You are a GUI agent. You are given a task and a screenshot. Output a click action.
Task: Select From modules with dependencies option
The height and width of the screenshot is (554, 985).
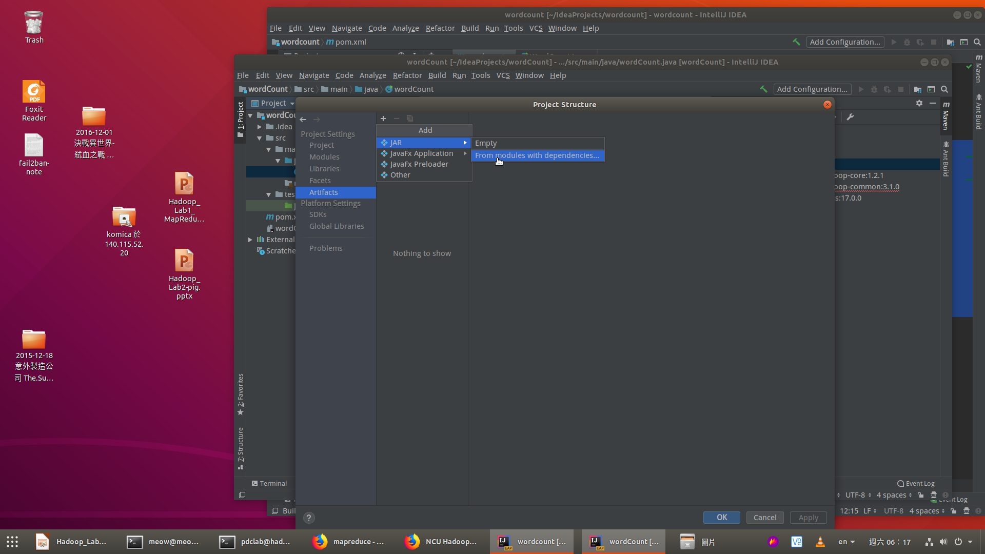537,155
